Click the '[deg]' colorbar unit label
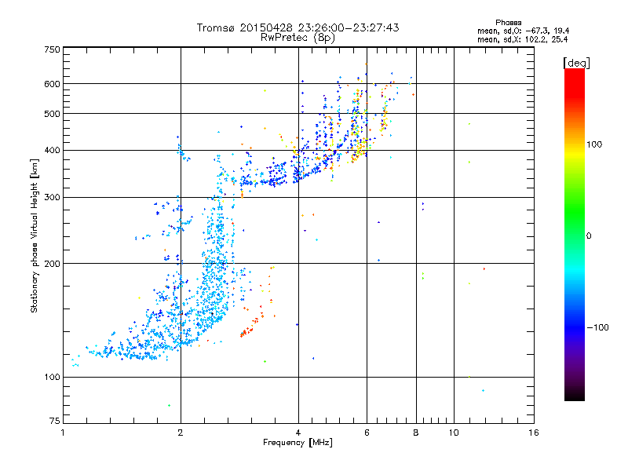628x471 pixels. 576,63
